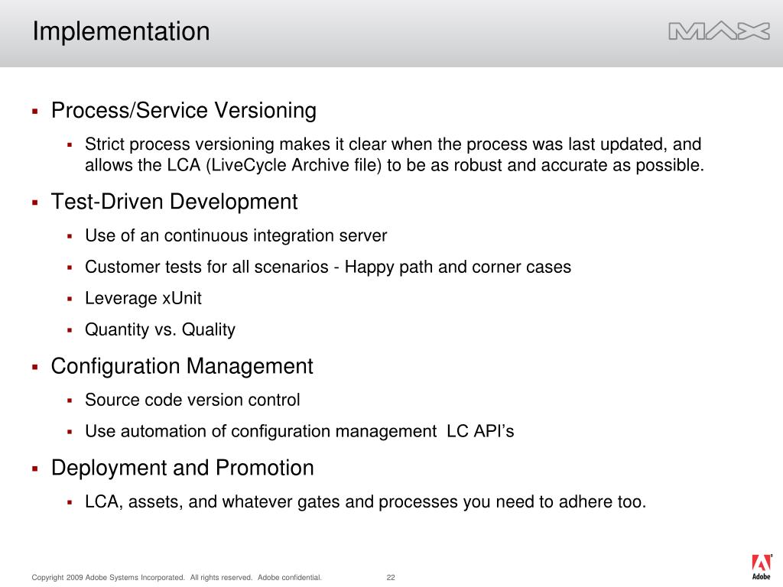Click the Customer tests for all scenarios line
The height and width of the screenshot is (587, 783).
click(327, 267)
